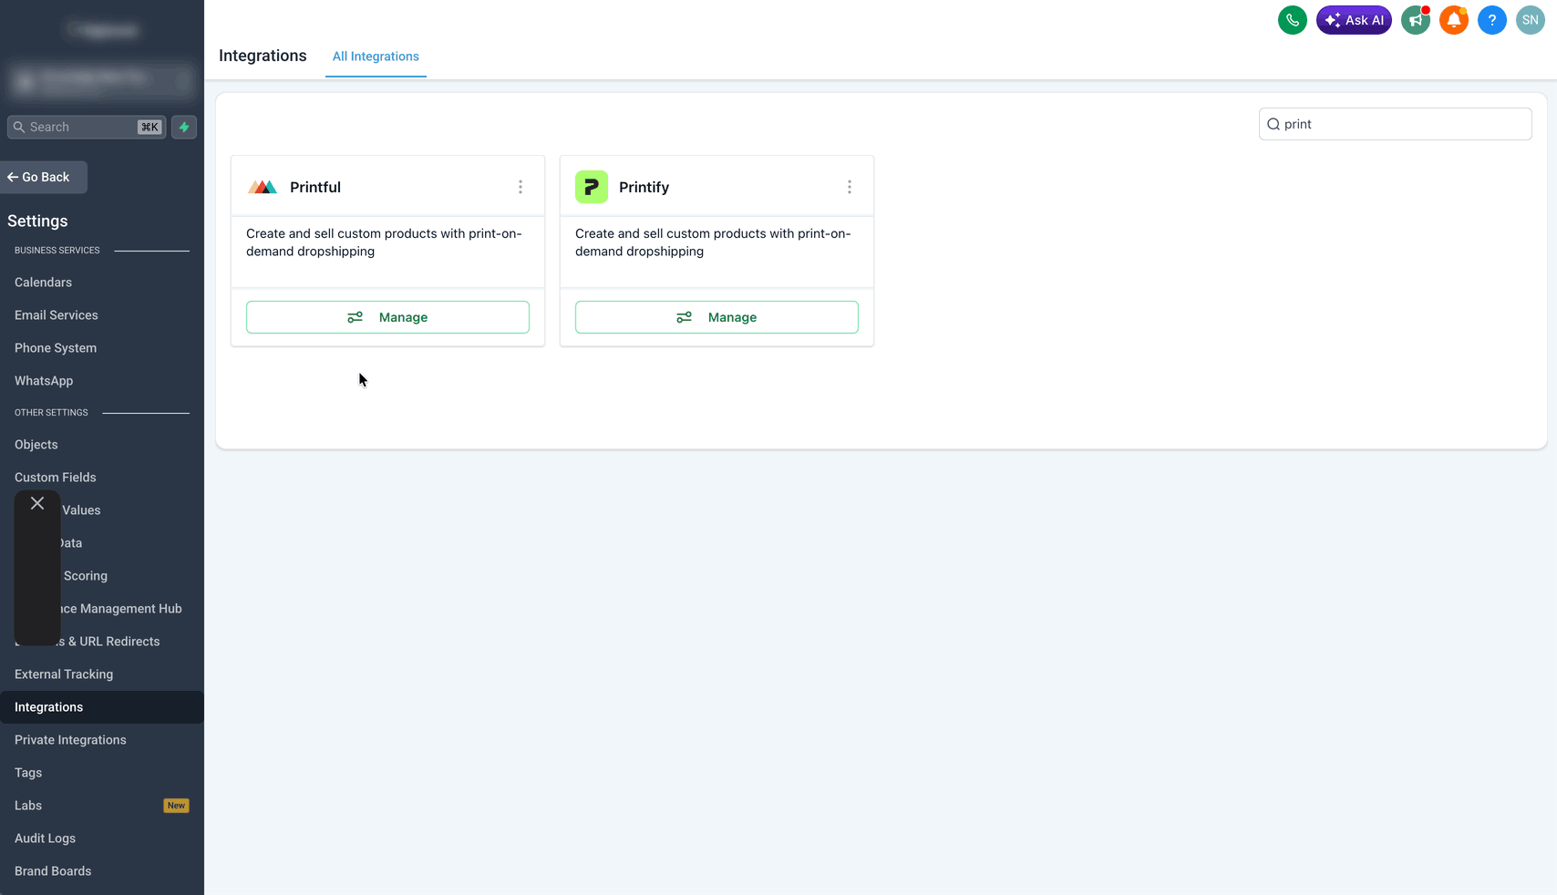Manage the Printify integration
Screen dimensions: 1557x895
click(x=717, y=317)
